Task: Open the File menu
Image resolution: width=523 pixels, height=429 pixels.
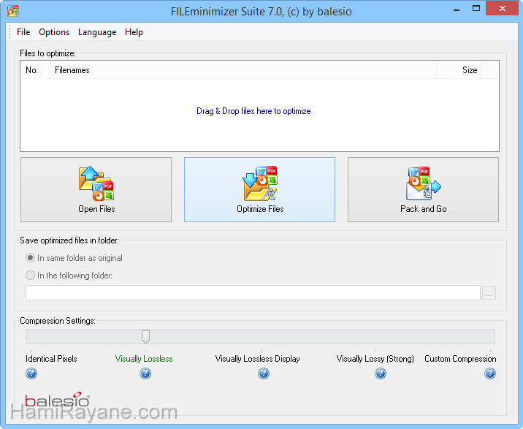Action: (x=23, y=32)
